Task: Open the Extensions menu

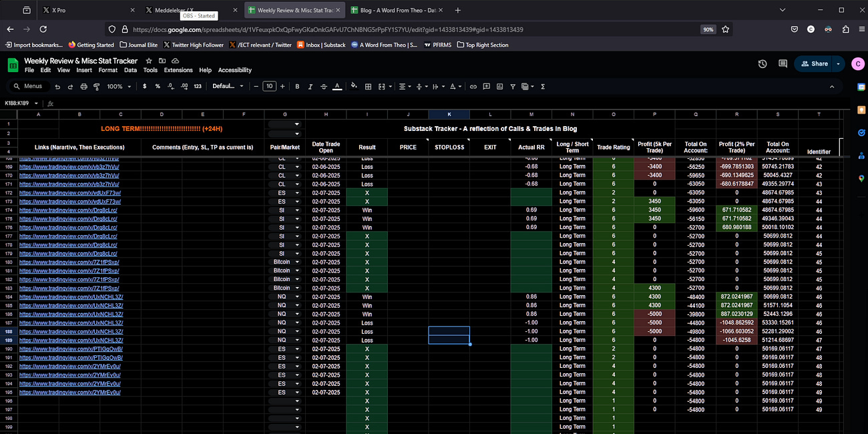Action: tap(178, 70)
